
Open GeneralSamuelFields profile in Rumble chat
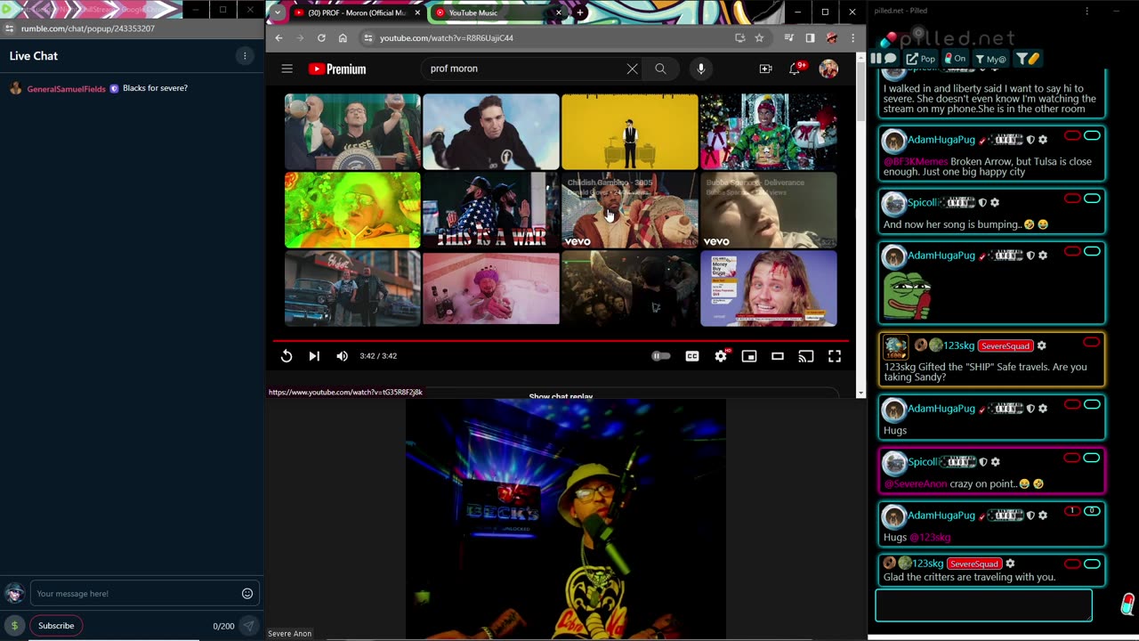coord(66,89)
